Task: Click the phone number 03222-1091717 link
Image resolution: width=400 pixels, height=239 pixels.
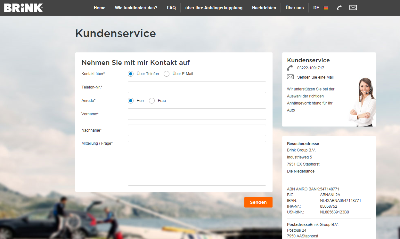Action: [x=311, y=68]
